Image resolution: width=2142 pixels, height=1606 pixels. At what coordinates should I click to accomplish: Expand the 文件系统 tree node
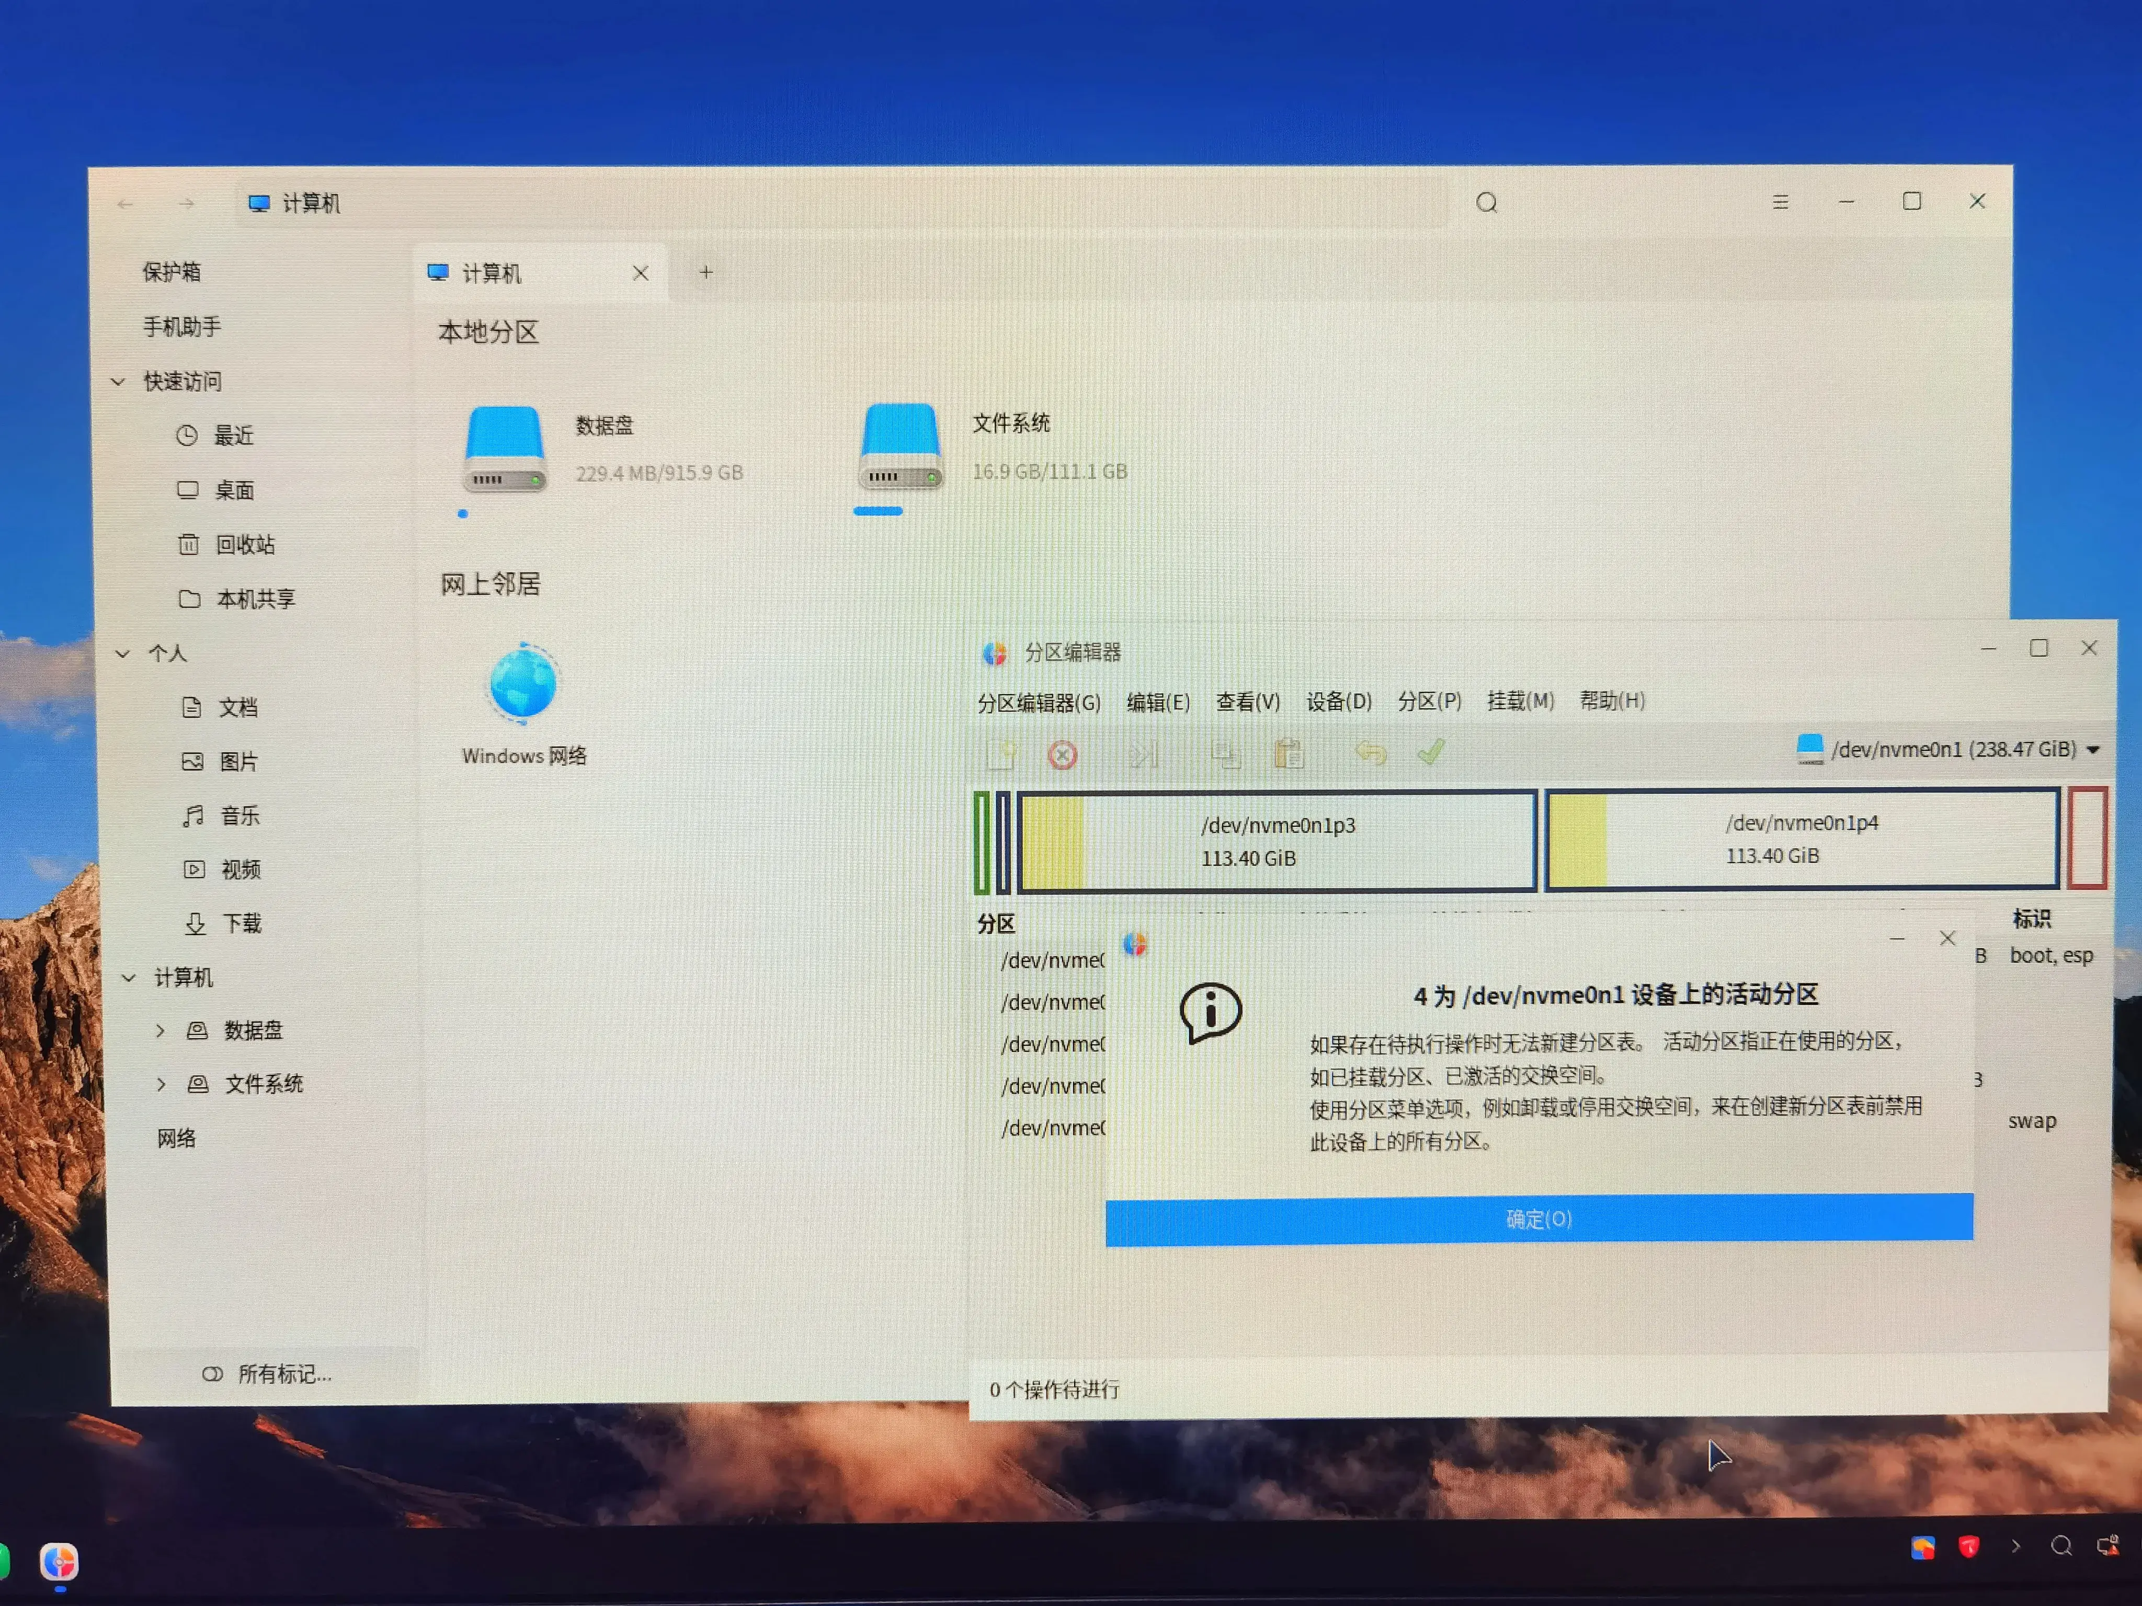coord(162,1084)
